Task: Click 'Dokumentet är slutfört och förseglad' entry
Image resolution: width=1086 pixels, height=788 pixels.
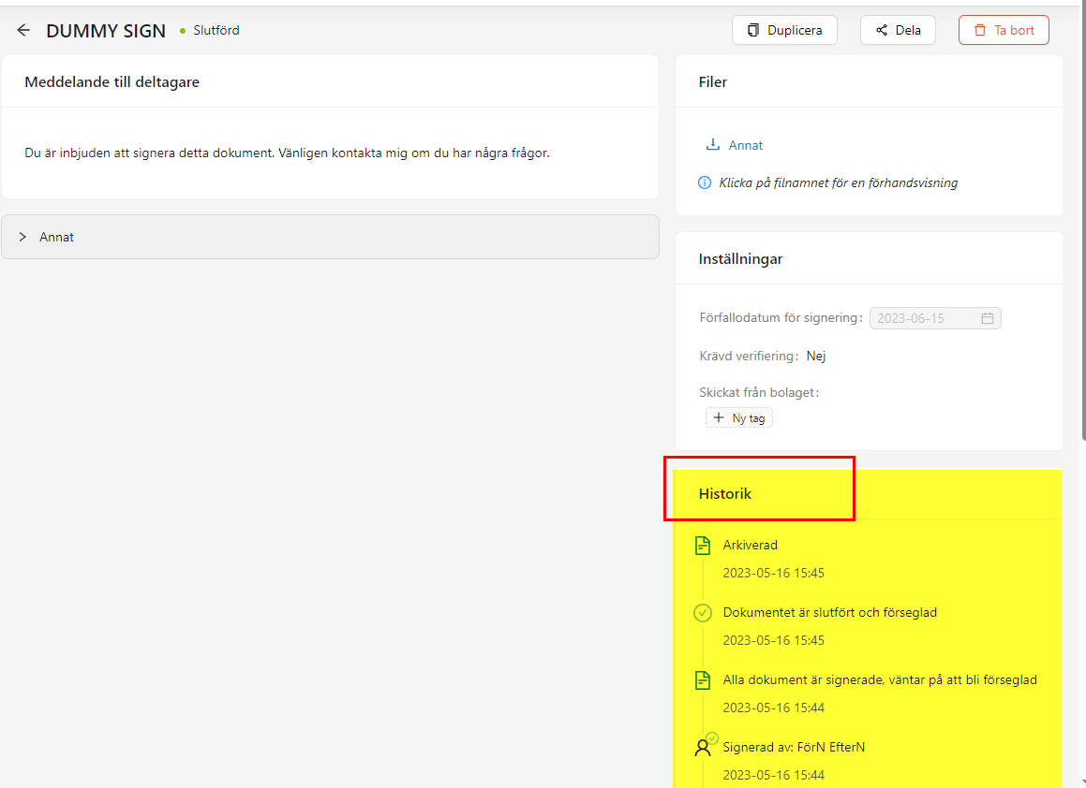Action: pyautogui.click(x=830, y=613)
